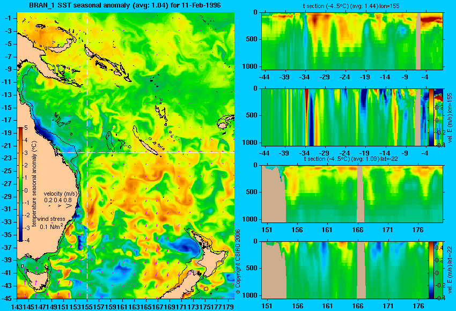The image size is (456, 311).
Task: Click the New Caledonia island on the map
Action: [148, 147]
